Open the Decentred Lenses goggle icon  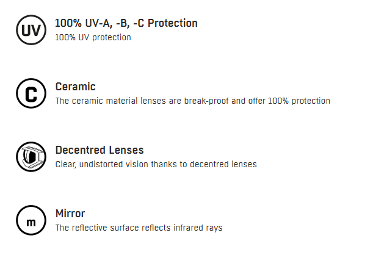tap(31, 157)
